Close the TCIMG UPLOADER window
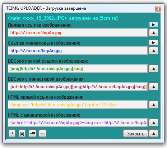The width and height of the screenshot is (167, 148). (158, 9)
